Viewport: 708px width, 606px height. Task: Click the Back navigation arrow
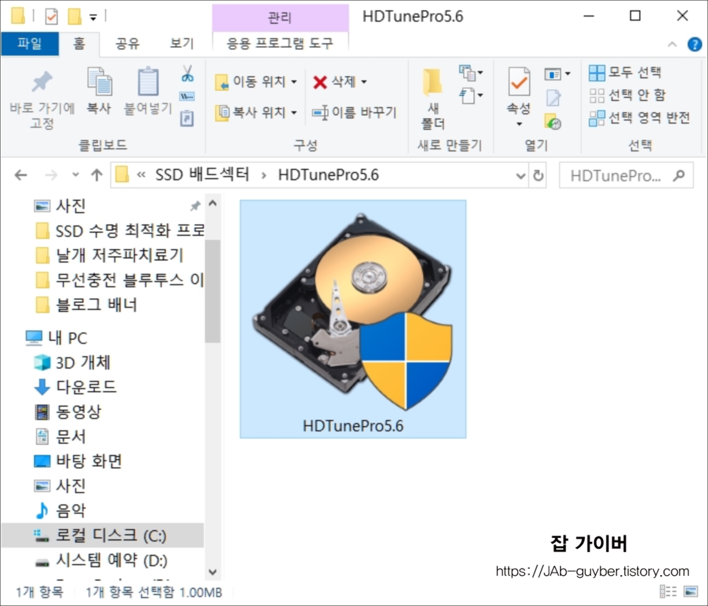pyautogui.click(x=20, y=175)
